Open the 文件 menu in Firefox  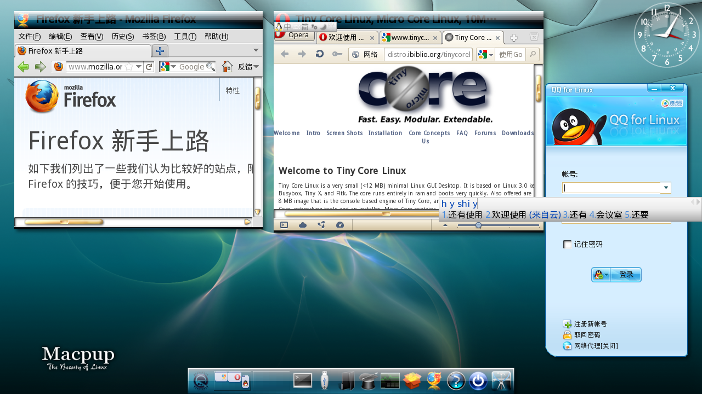30,37
